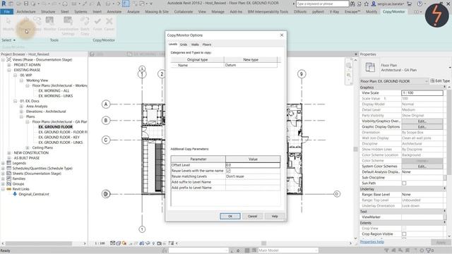The height and width of the screenshot is (254, 452).
Task: Click the Visual Style icon in view control bar
Action: pyautogui.click(x=118, y=243)
